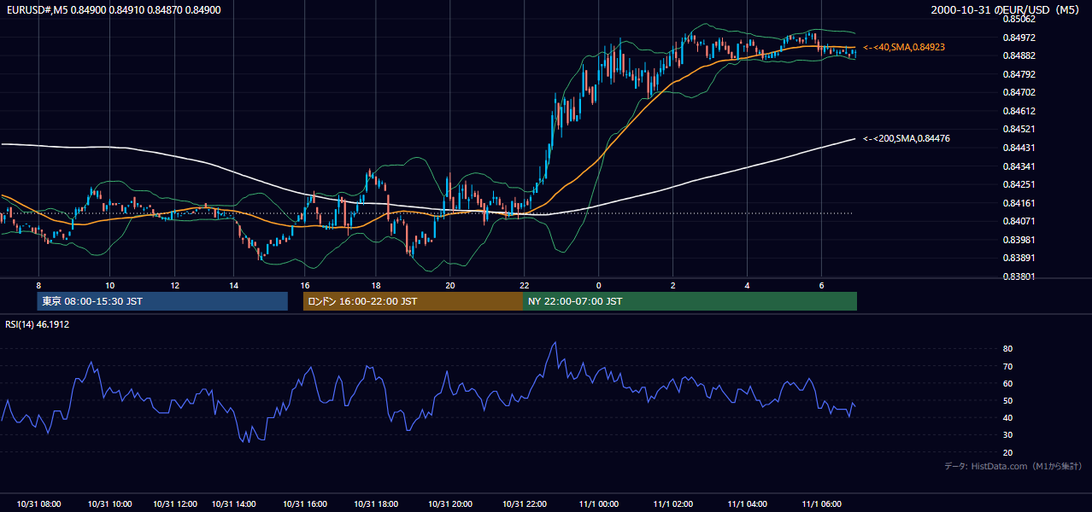
Task: Click the 11/1 04:00 bottom time label
Action: point(747,504)
